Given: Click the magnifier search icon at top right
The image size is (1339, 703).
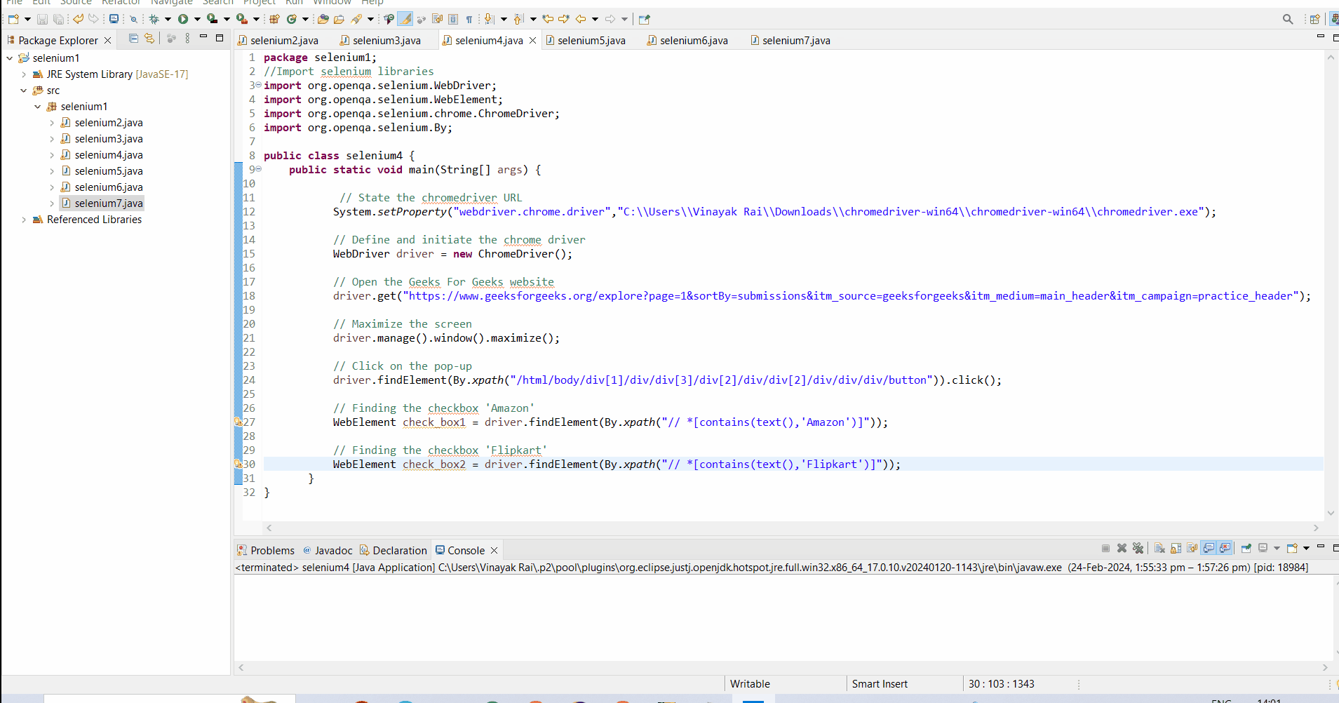Looking at the screenshot, I should click(x=1288, y=19).
